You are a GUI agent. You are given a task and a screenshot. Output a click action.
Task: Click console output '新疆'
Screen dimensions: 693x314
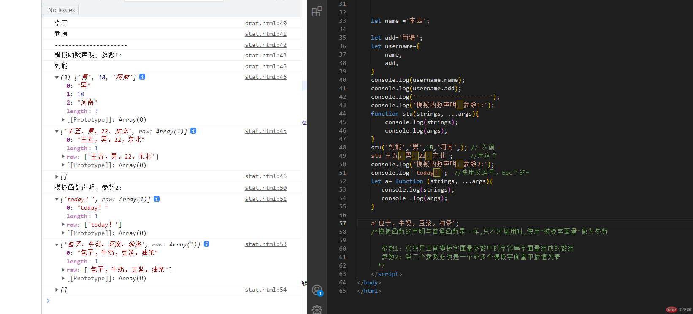coord(61,33)
